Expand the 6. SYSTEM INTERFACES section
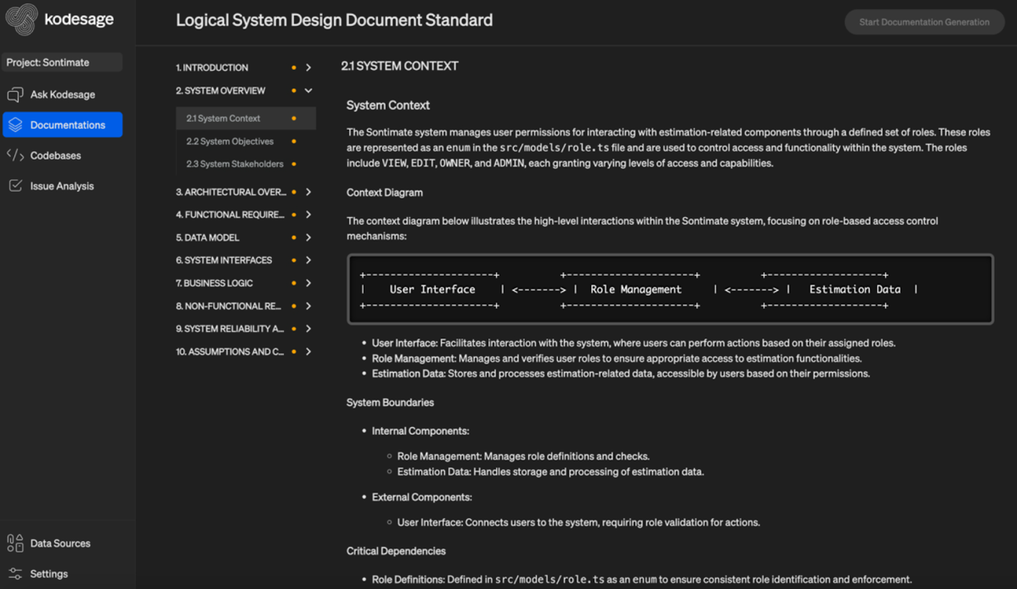The width and height of the screenshot is (1017, 589). click(x=309, y=260)
